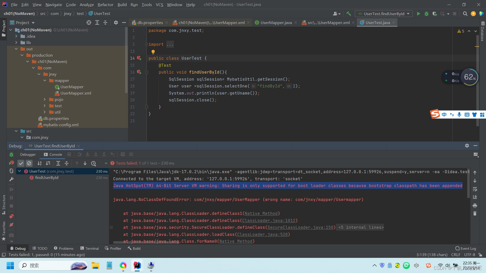Viewport: 486px width, 273px height.
Task: Run with Coverage
Action: (x=435, y=14)
